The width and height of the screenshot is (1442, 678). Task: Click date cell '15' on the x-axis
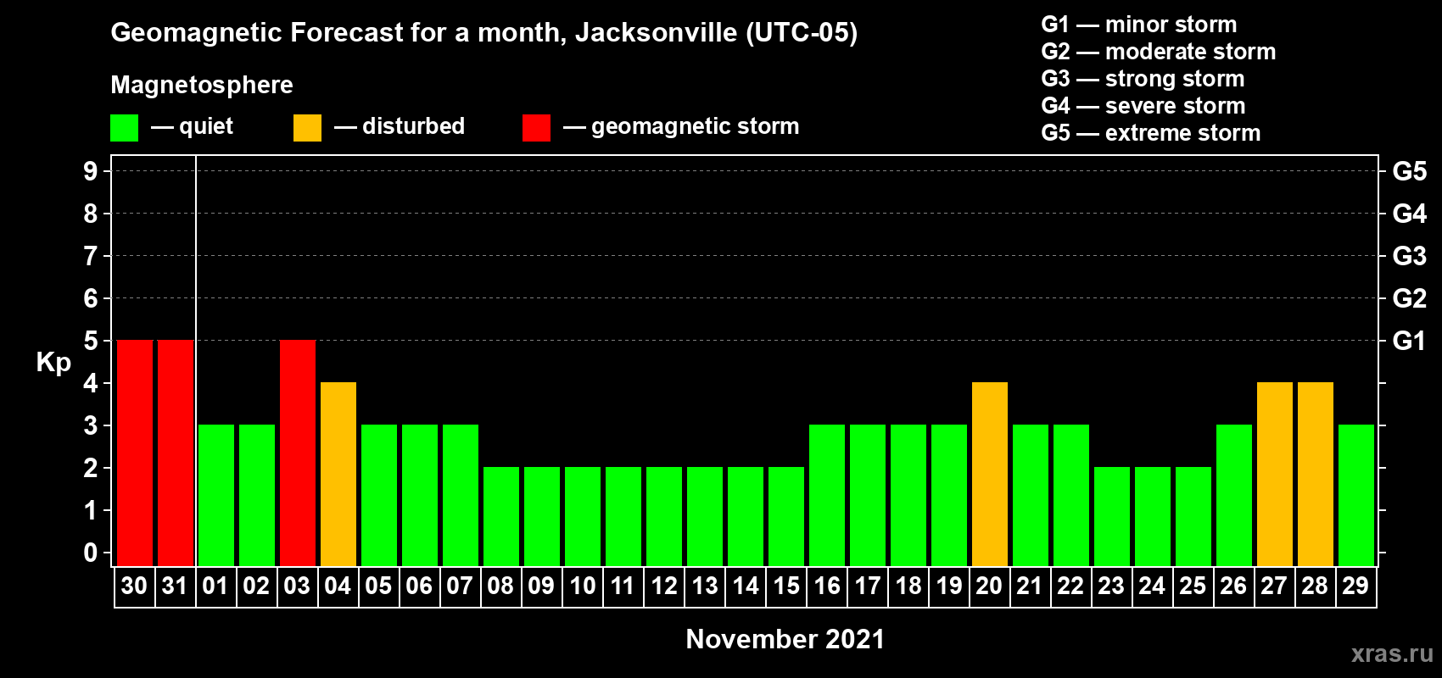pyautogui.click(x=786, y=586)
